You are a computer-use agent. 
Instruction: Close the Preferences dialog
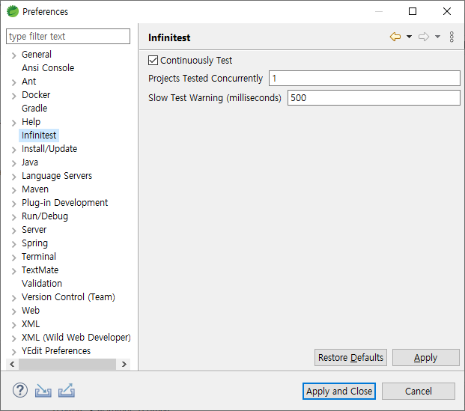pyautogui.click(x=447, y=11)
